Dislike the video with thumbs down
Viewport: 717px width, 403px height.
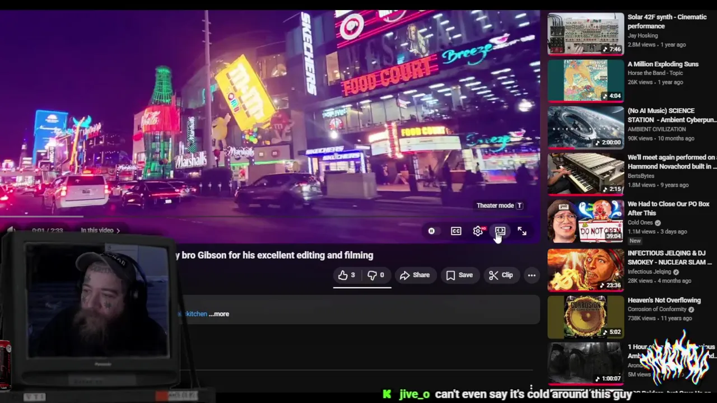pos(376,275)
